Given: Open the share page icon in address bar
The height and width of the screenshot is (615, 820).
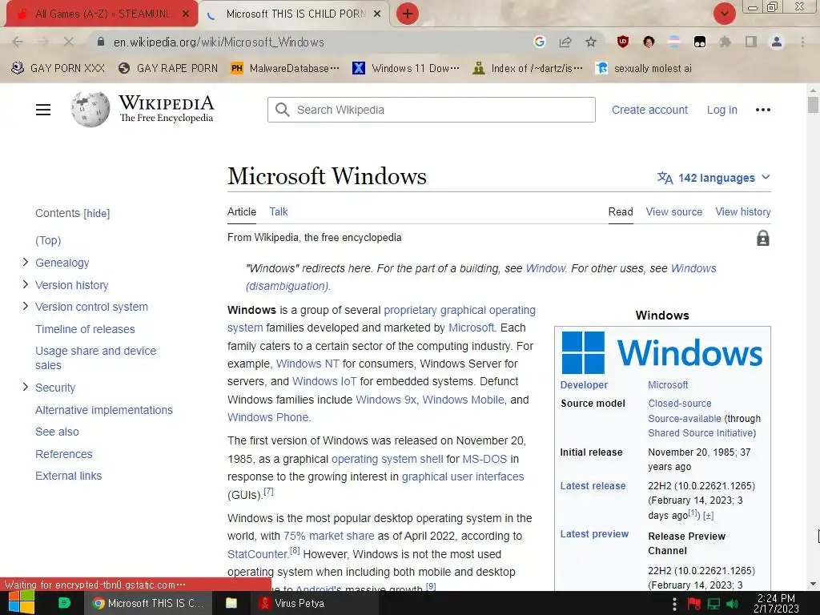Looking at the screenshot, I should tap(565, 42).
